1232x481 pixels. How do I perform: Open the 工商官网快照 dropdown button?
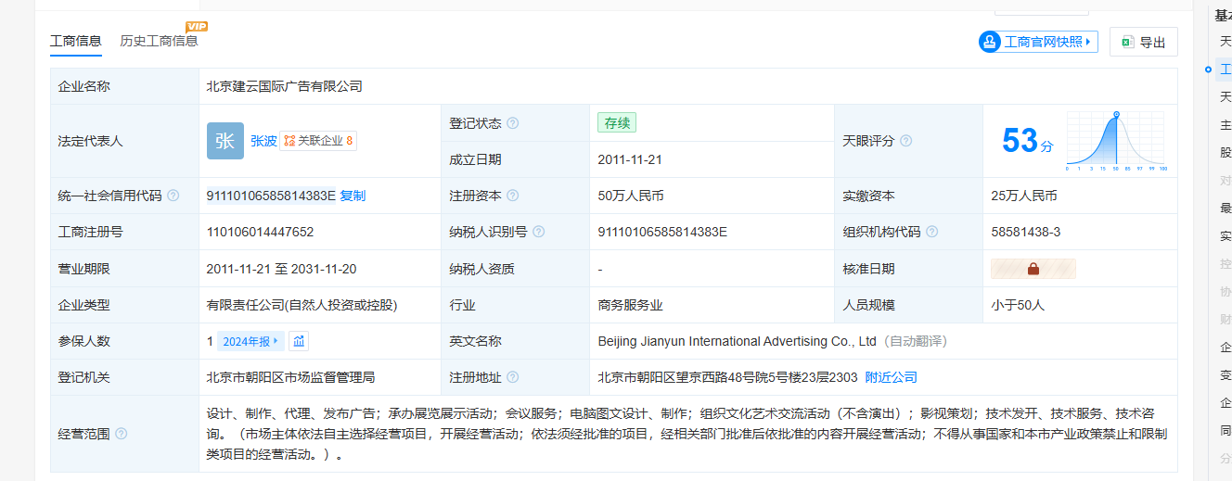[x=1038, y=42]
